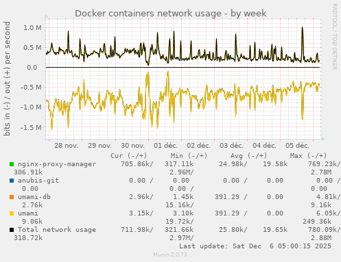Click the '30 nov.' date label

pyautogui.click(x=132, y=146)
